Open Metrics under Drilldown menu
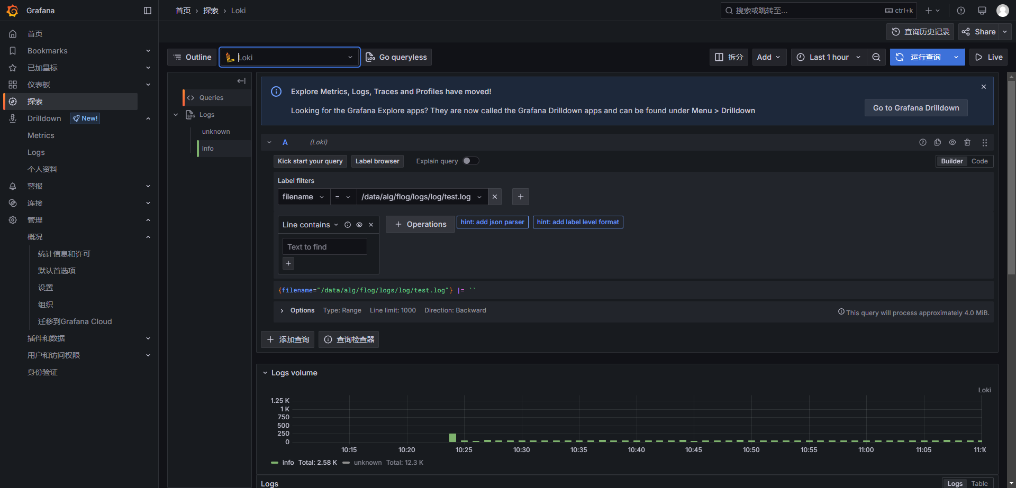 coord(41,135)
